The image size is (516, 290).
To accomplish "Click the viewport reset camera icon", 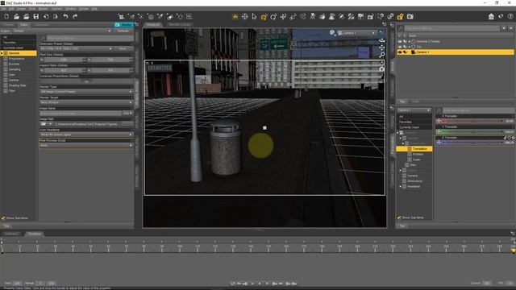I will coord(381,69).
